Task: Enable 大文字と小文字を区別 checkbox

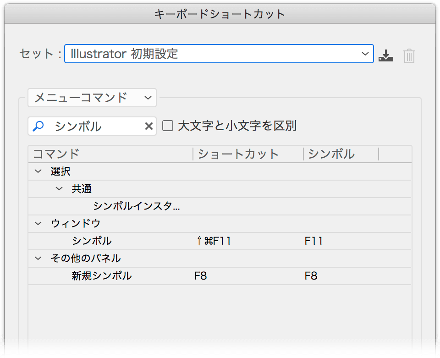Action: pos(168,126)
